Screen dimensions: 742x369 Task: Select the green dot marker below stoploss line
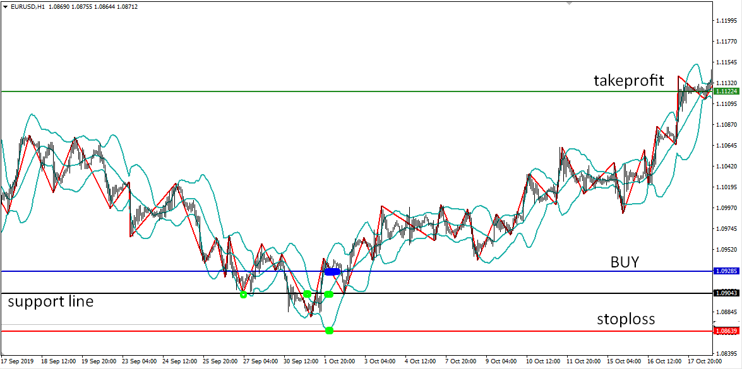click(329, 330)
